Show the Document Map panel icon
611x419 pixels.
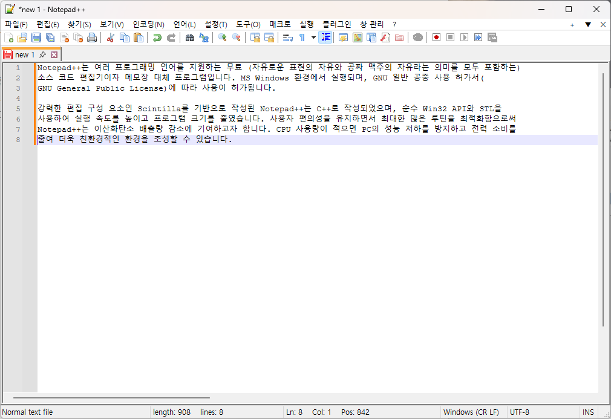[358, 37]
